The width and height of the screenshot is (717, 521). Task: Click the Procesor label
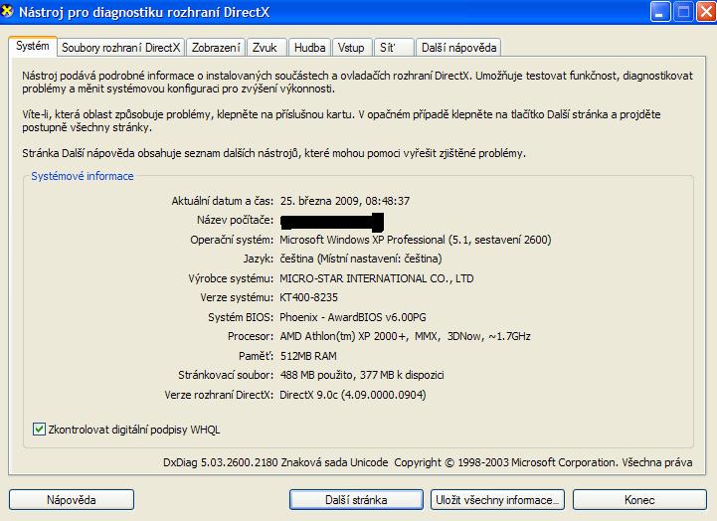(x=251, y=336)
